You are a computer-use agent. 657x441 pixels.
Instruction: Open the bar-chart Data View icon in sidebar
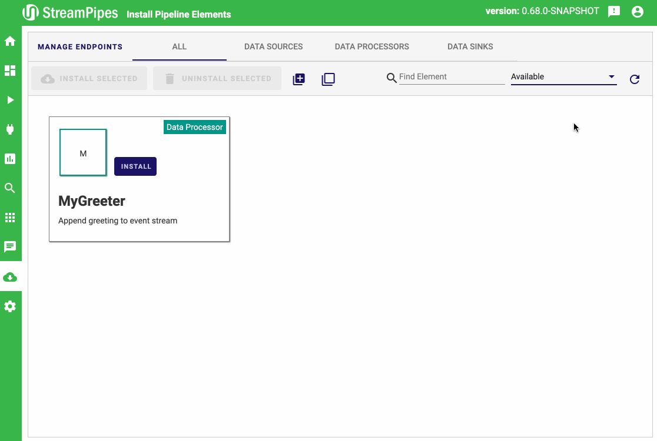10,159
